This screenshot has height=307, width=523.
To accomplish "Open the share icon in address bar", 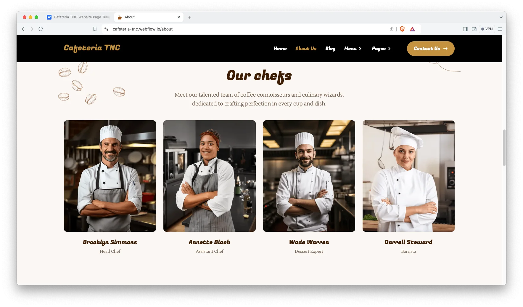I will coord(392,29).
